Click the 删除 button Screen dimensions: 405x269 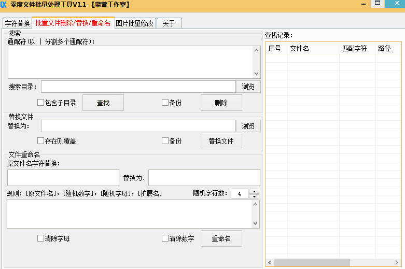pos(221,103)
